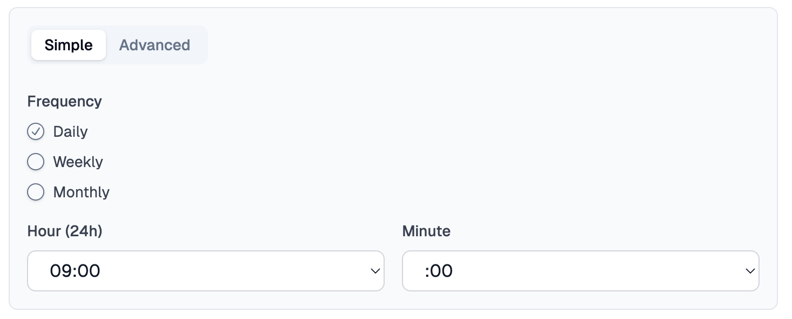The width and height of the screenshot is (792, 319).
Task: Click the Monthly radio circle icon
Action: tap(36, 192)
